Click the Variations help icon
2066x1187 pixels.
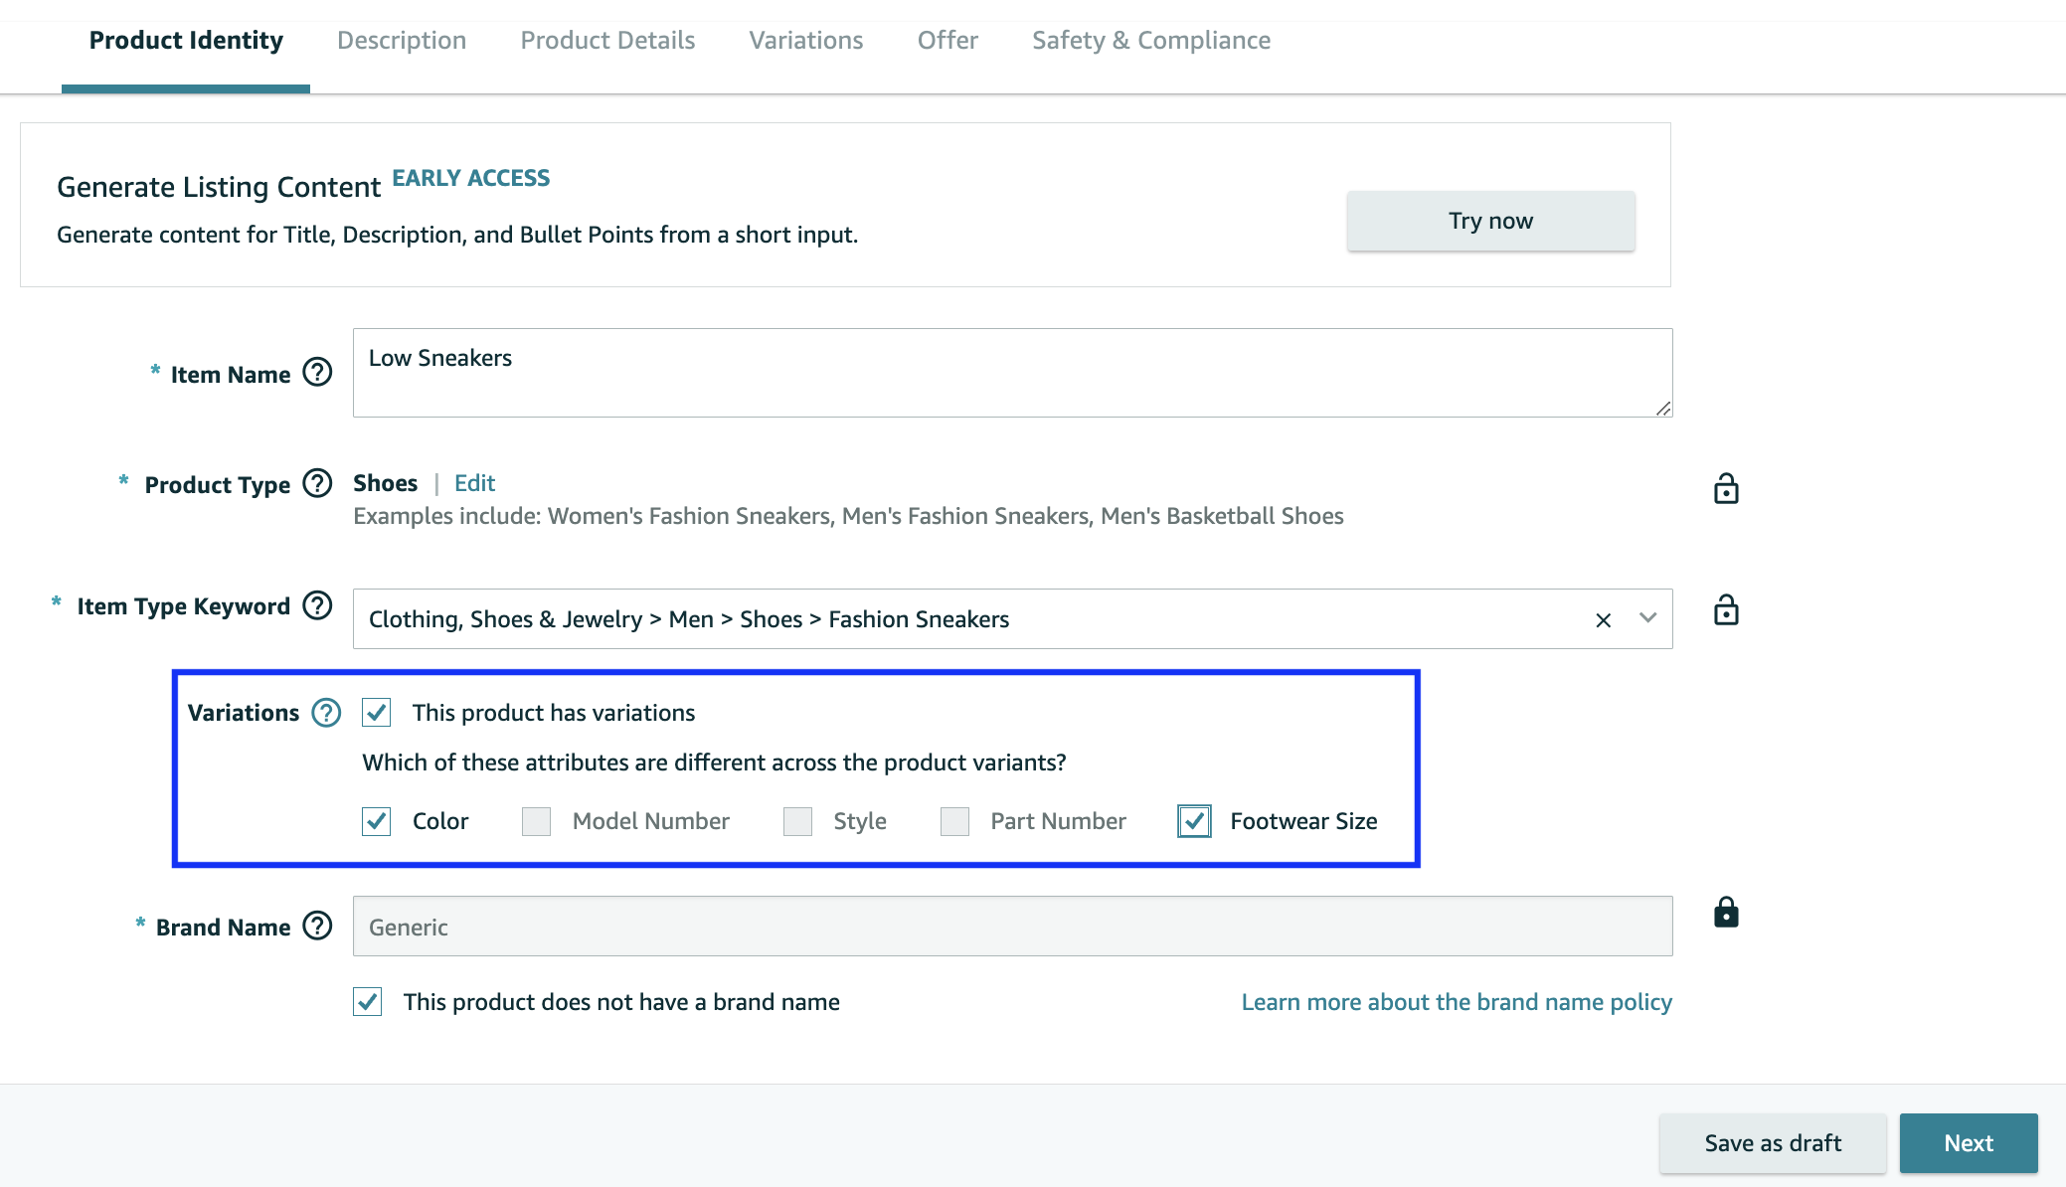[326, 713]
